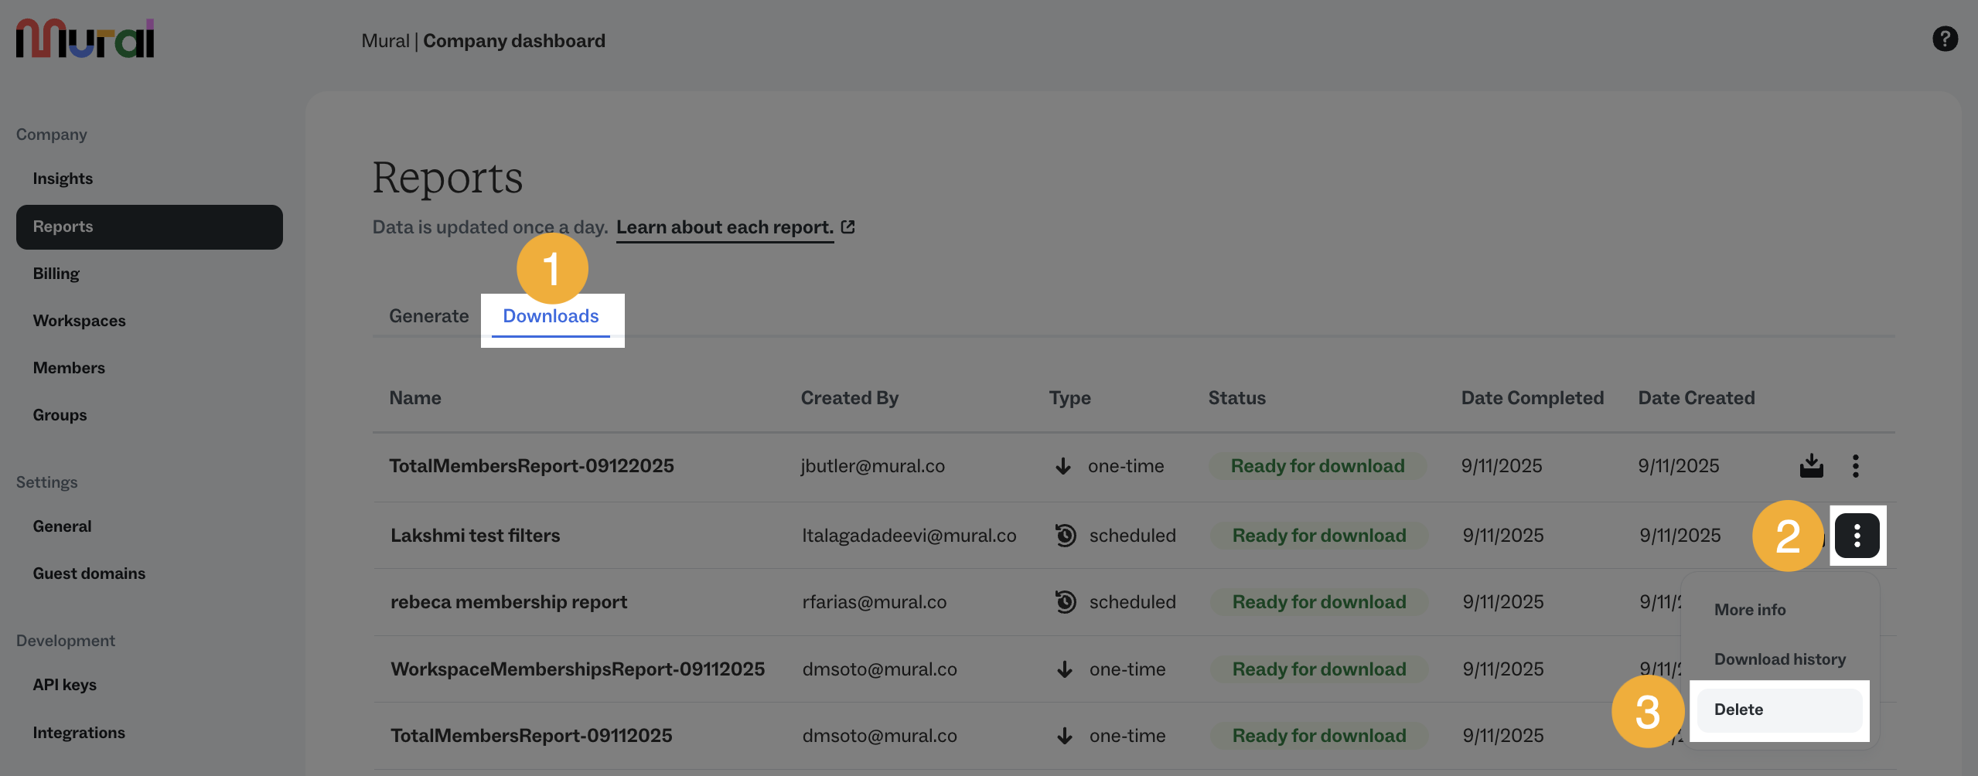Open the three-dot menu for Lakshmi test filters
Viewport: 1978px width, 776px height.
point(1857,535)
